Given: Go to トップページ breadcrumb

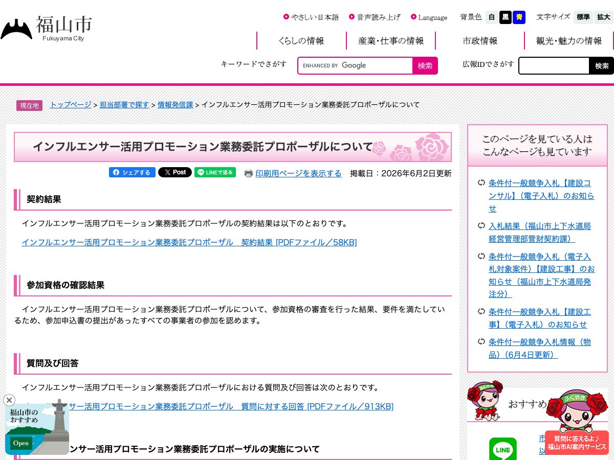Looking at the screenshot, I should coord(71,105).
